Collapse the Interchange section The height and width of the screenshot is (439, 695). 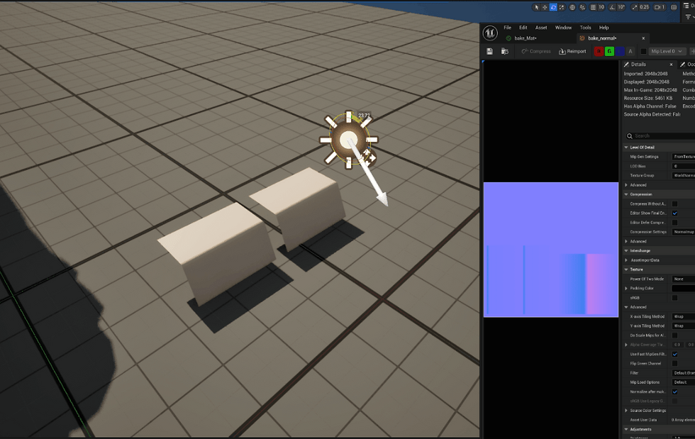coord(626,250)
